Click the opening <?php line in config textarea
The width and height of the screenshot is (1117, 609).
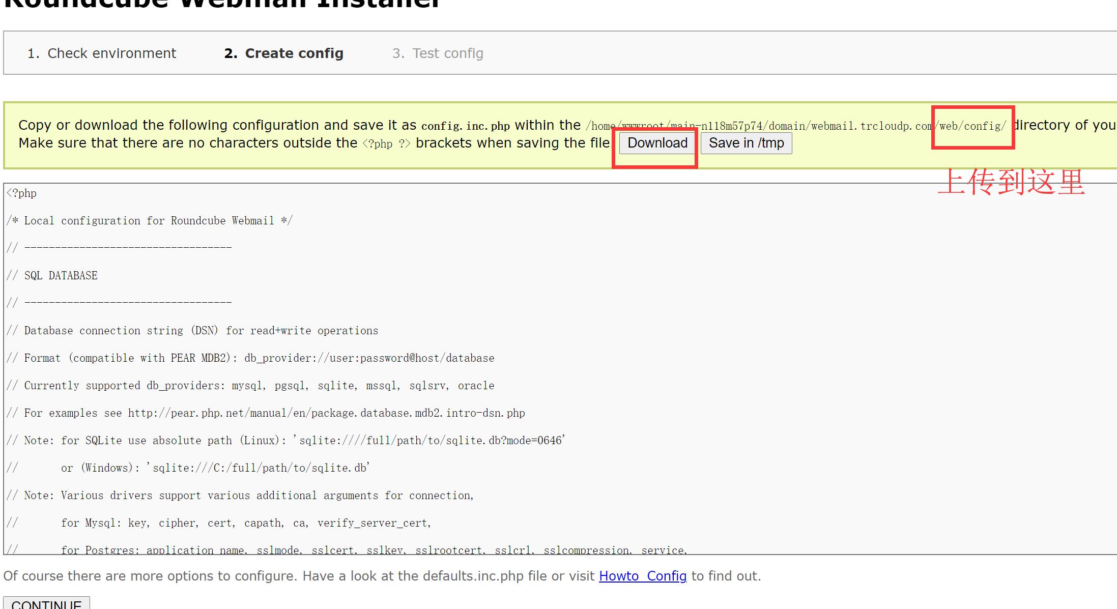[22, 193]
